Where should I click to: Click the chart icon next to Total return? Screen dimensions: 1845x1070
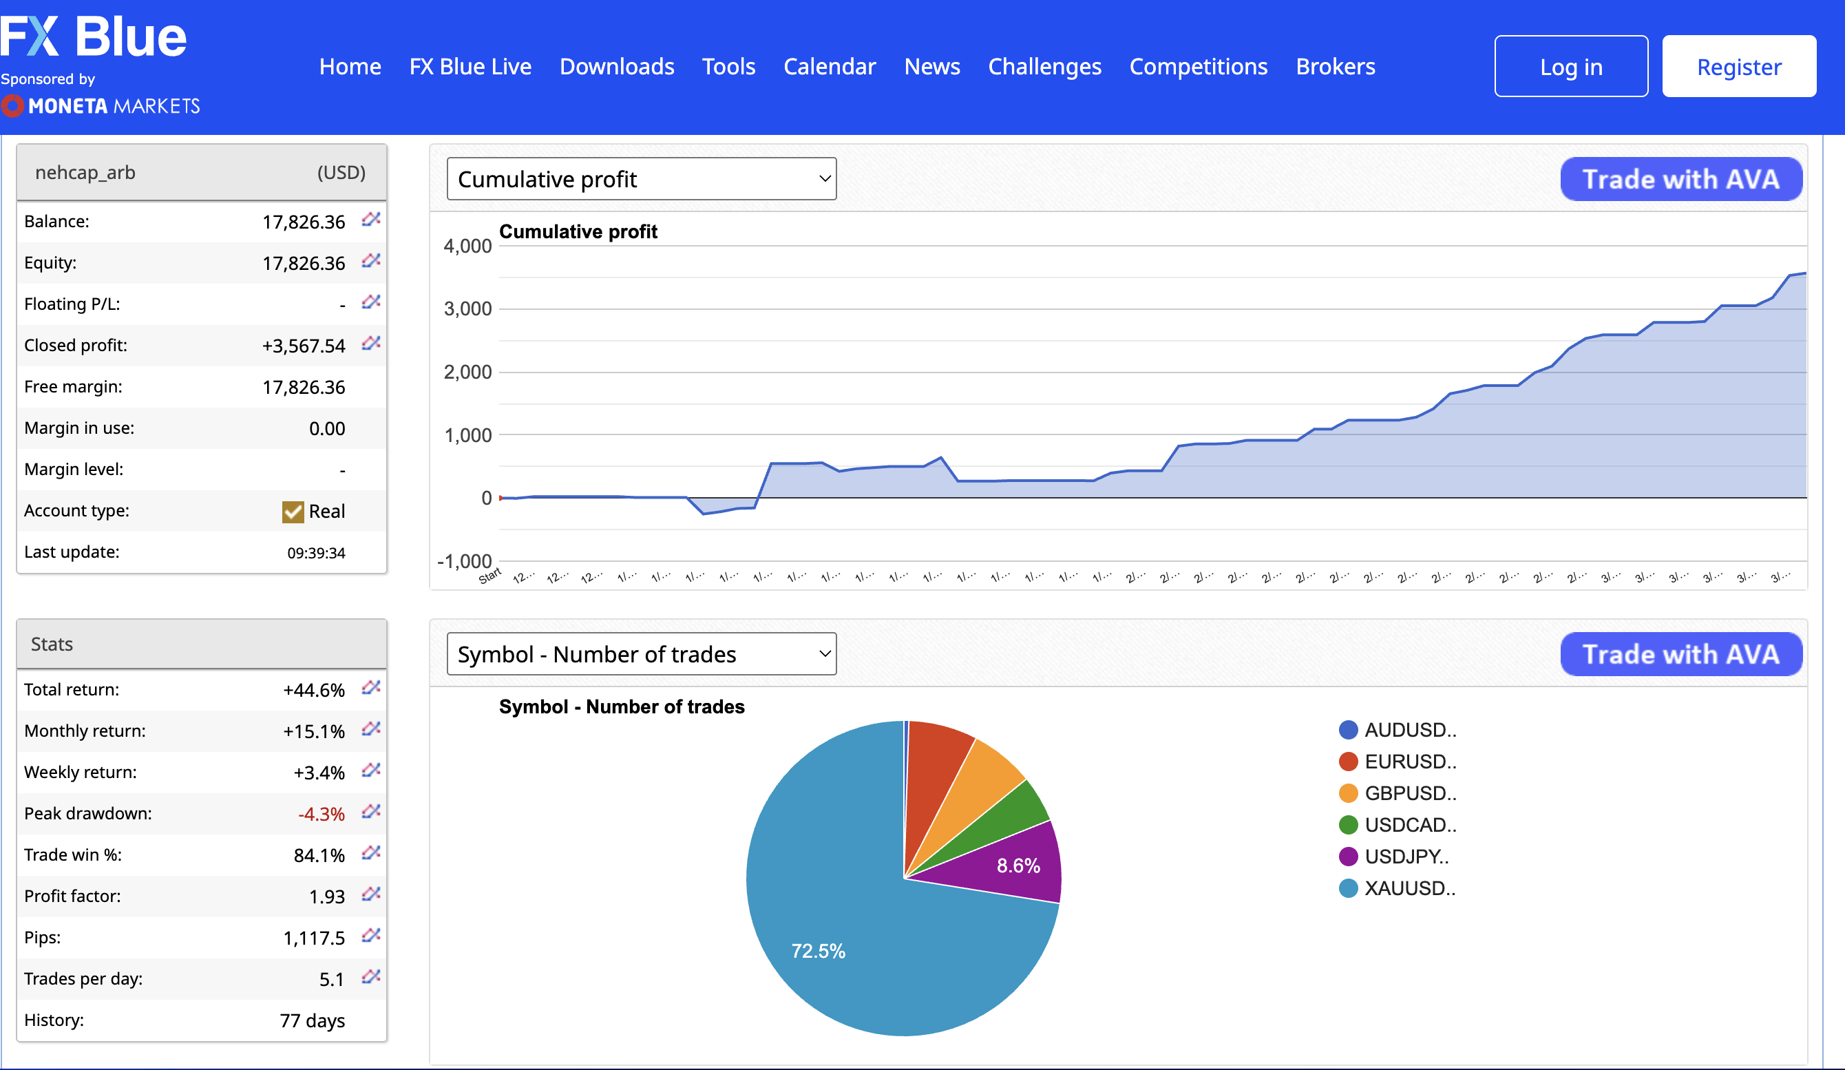pos(371,688)
